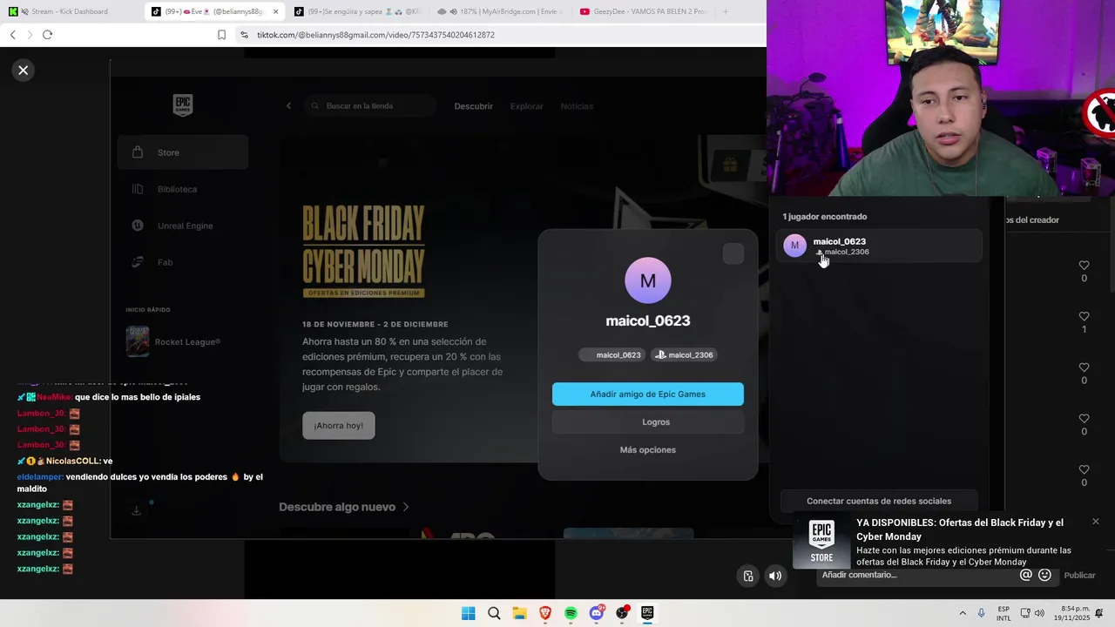Image resolution: width=1115 pixels, height=627 pixels.
Task: Toggle TikTok video volume
Action: 775,576
